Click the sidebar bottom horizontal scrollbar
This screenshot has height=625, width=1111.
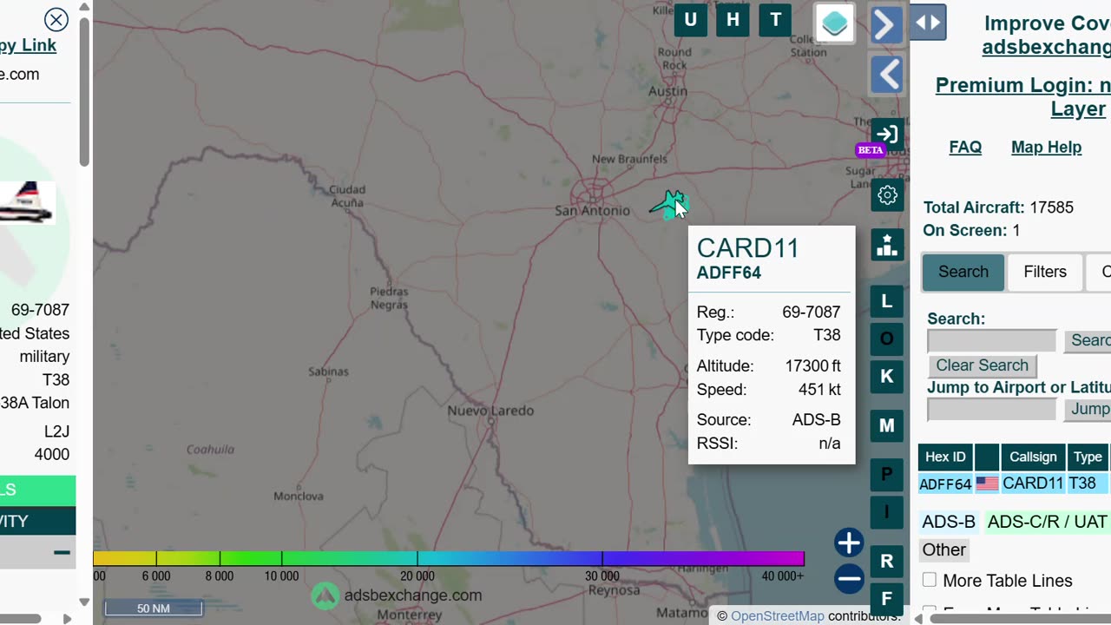click(x=1020, y=619)
